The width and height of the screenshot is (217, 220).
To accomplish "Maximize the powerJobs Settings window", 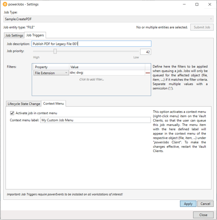I will 197,4.
